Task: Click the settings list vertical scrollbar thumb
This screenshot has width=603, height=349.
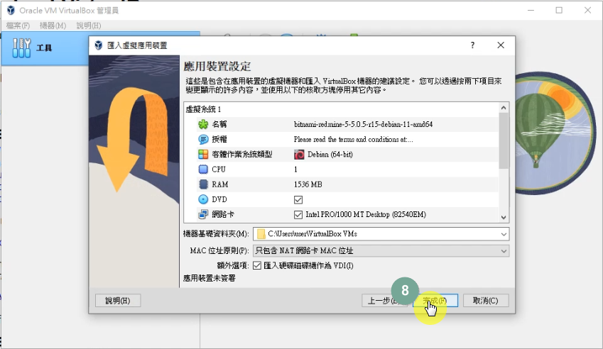Action: coord(504,141)
